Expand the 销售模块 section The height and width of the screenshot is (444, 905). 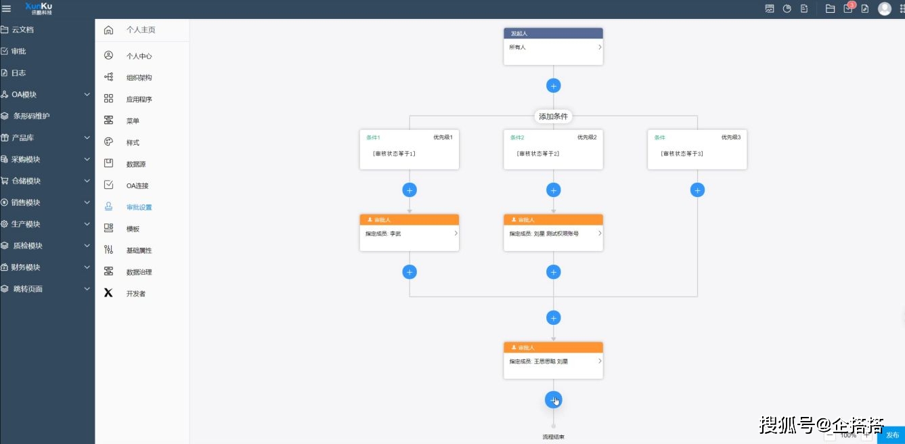coord(47,202)
